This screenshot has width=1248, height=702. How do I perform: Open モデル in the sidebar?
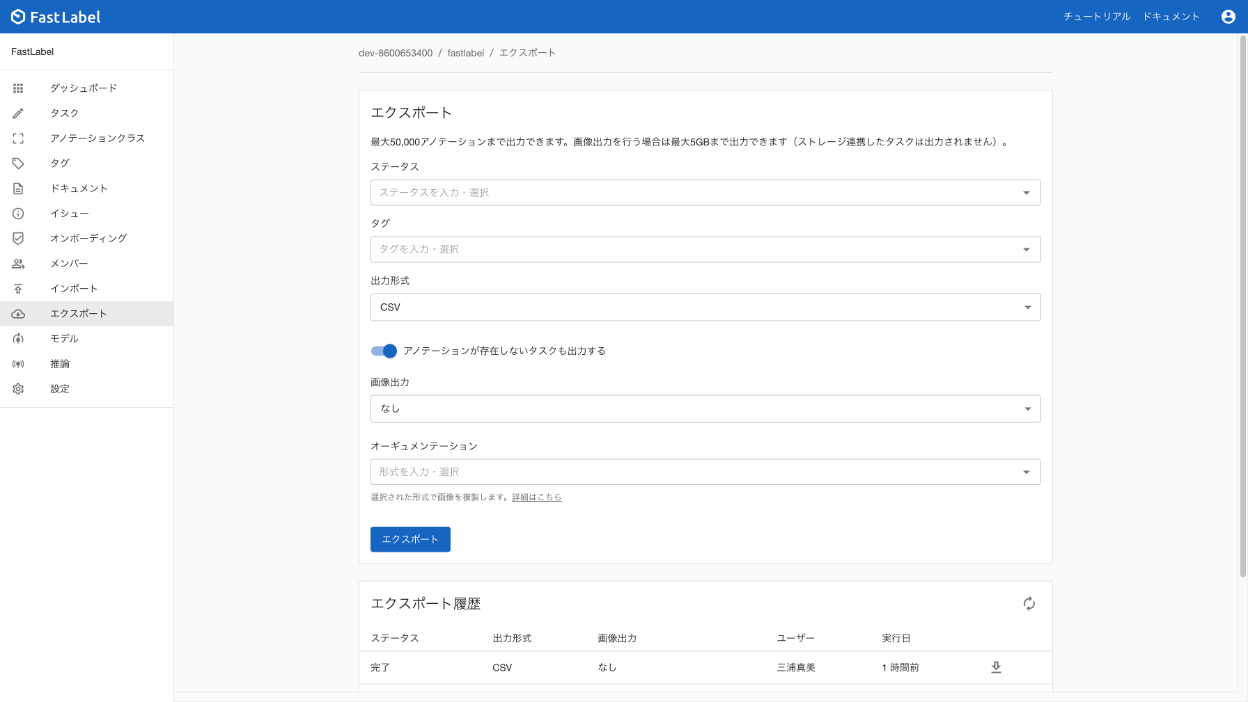(x=64, y=339)
